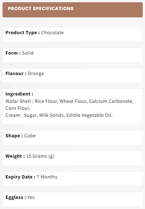Image resolution: width=145 pixels, height=209 pixels.
Task: Select the Weight 15 Grams row
Action: click(73, 158)
